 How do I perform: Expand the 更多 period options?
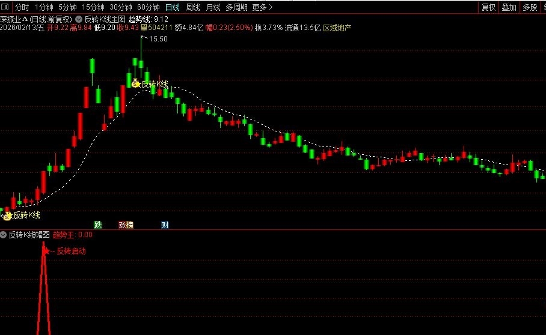pyautogui.click(x=262, y=7)
